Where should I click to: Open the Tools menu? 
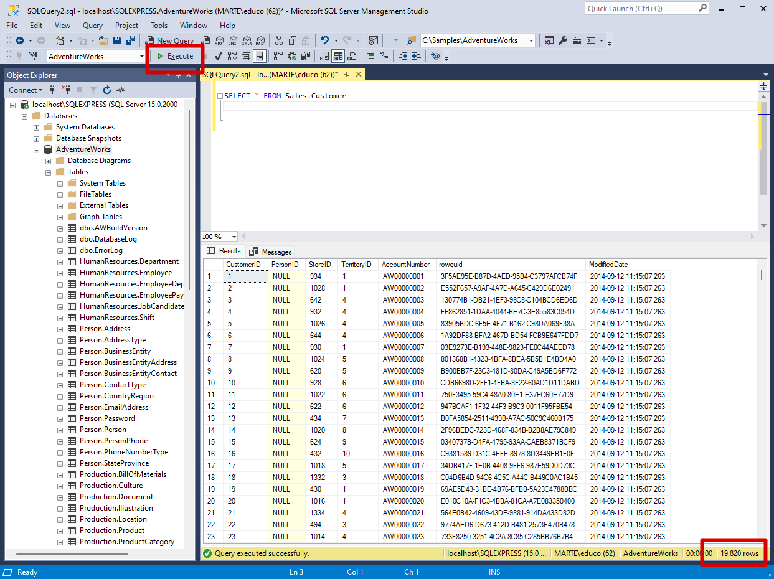[x=159, y=26]
